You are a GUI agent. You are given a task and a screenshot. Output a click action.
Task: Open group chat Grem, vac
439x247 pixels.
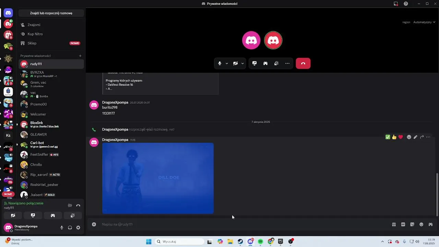pyautogui.click(x=51, y=84)
